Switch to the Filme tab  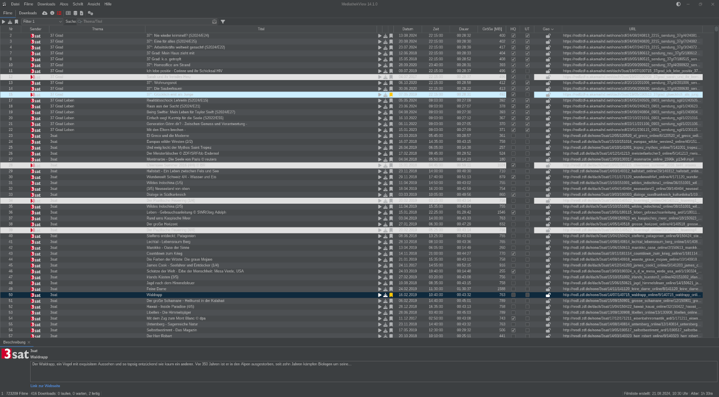click(8, 13)
